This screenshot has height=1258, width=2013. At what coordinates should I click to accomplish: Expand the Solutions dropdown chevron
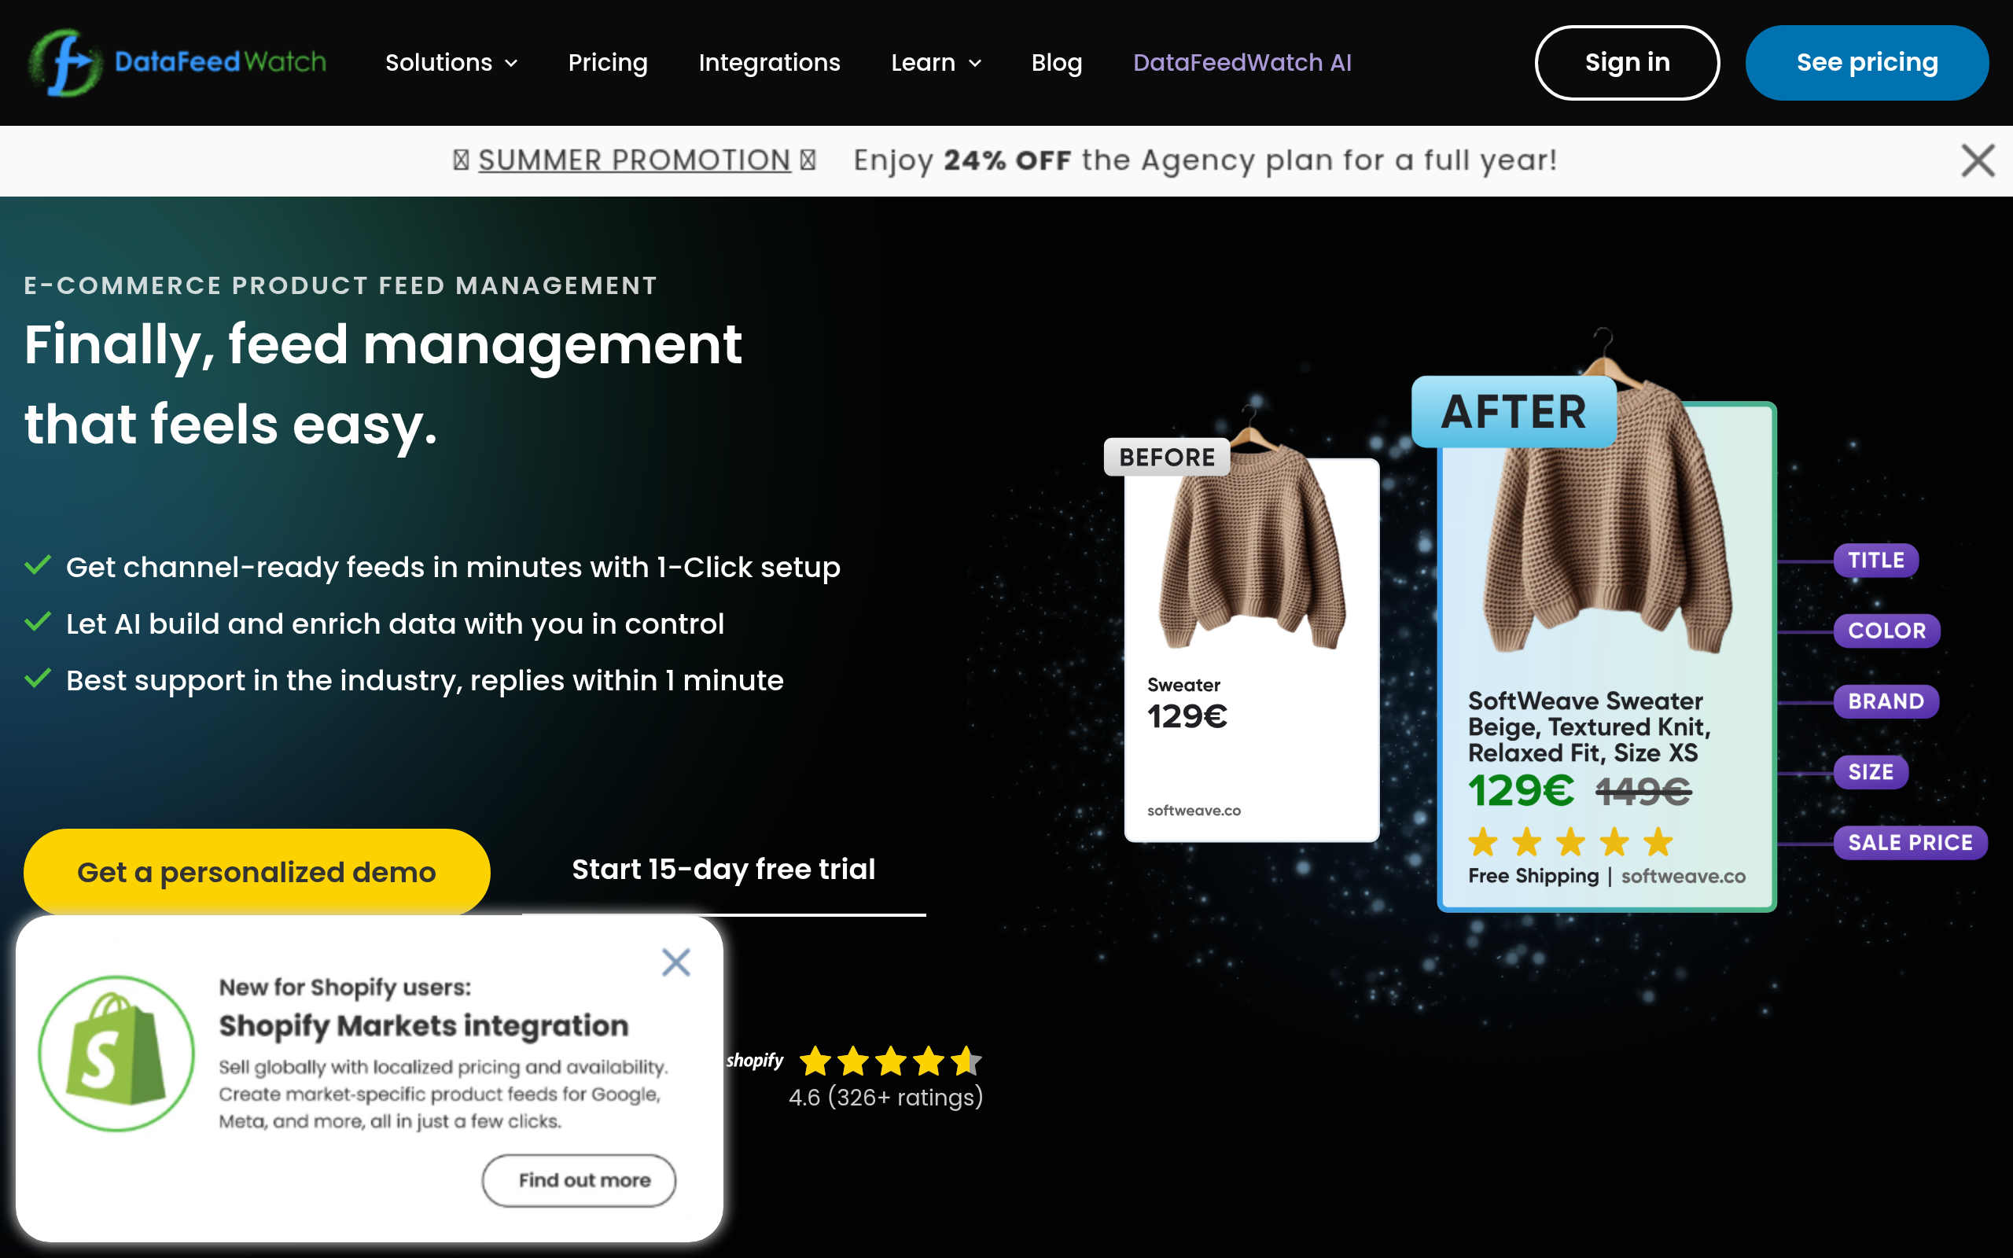[x=512, y=63]
